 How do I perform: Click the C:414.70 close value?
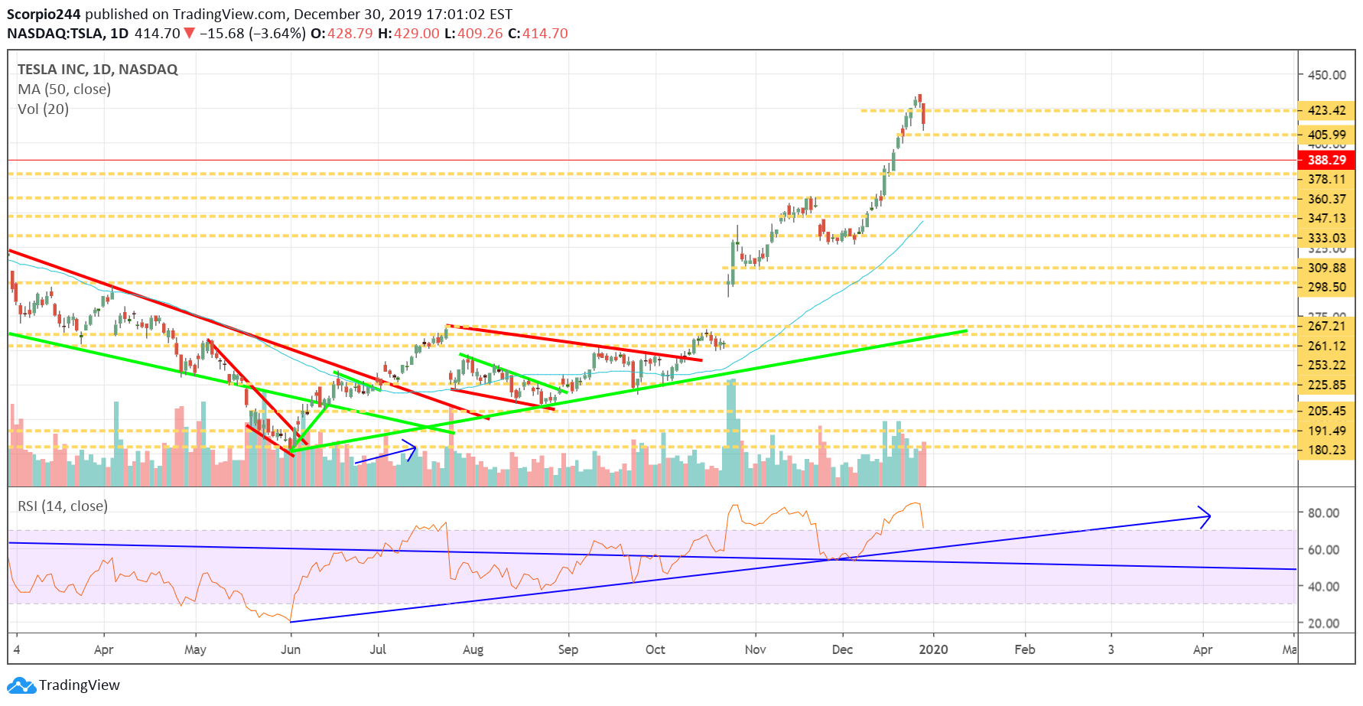click(538, 34)
